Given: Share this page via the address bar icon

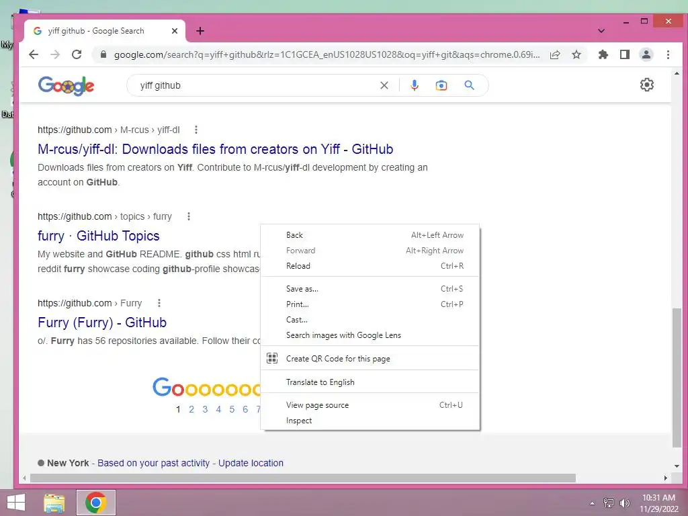Looking at the screenshot, I should [555, 54].
